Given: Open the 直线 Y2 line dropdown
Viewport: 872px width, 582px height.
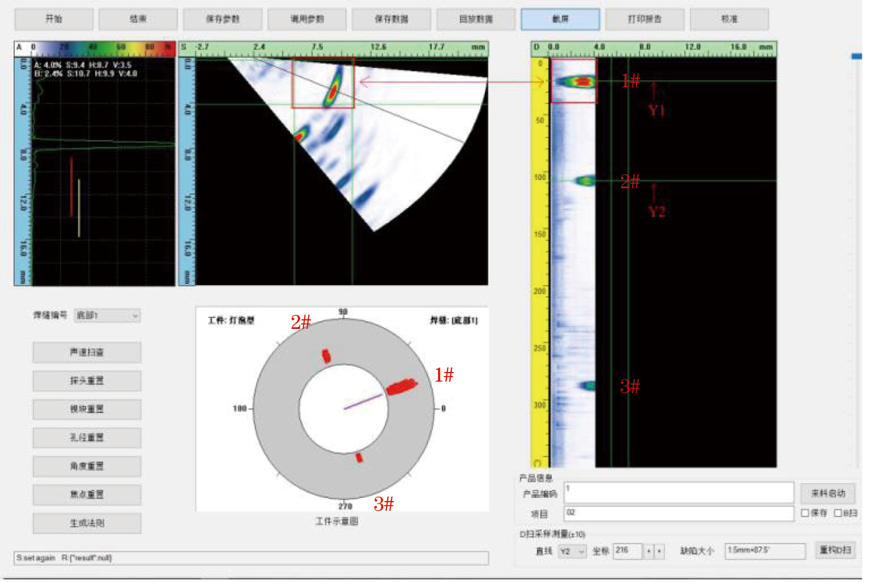Looking at the screenshot, I should [x=572, y=551].
